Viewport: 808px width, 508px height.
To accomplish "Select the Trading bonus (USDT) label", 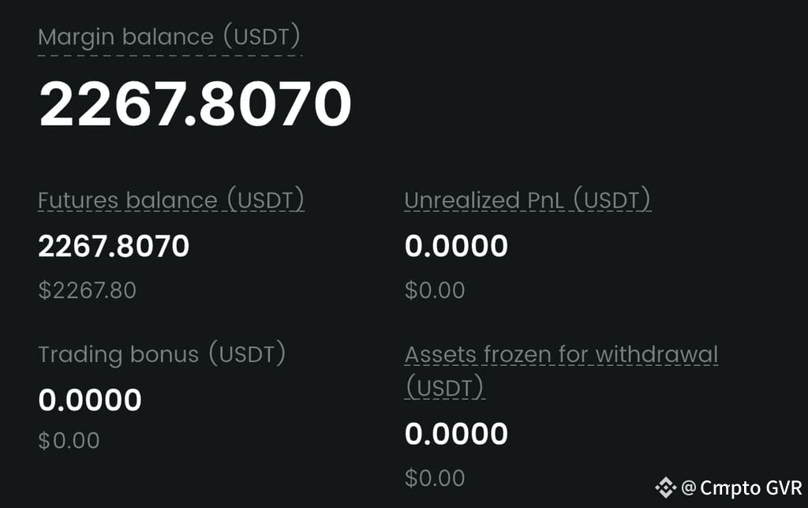I will tap(162, 354).
